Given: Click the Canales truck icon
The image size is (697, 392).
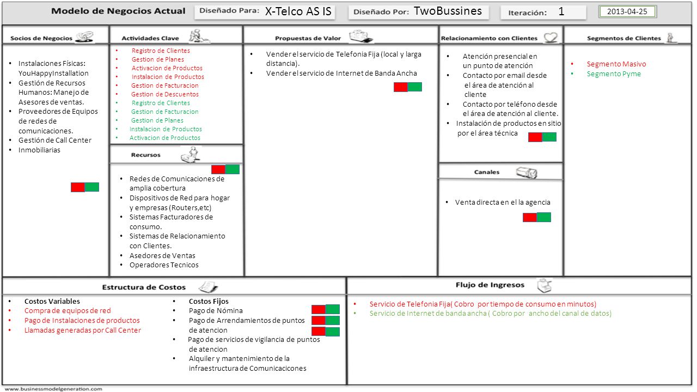Looking at the screenshot, I should [526, 173].
